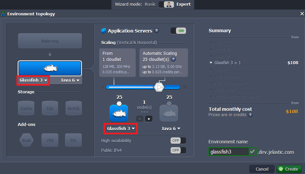
Task: Enable the SSL add-on
Action: [x=73, y=140]
